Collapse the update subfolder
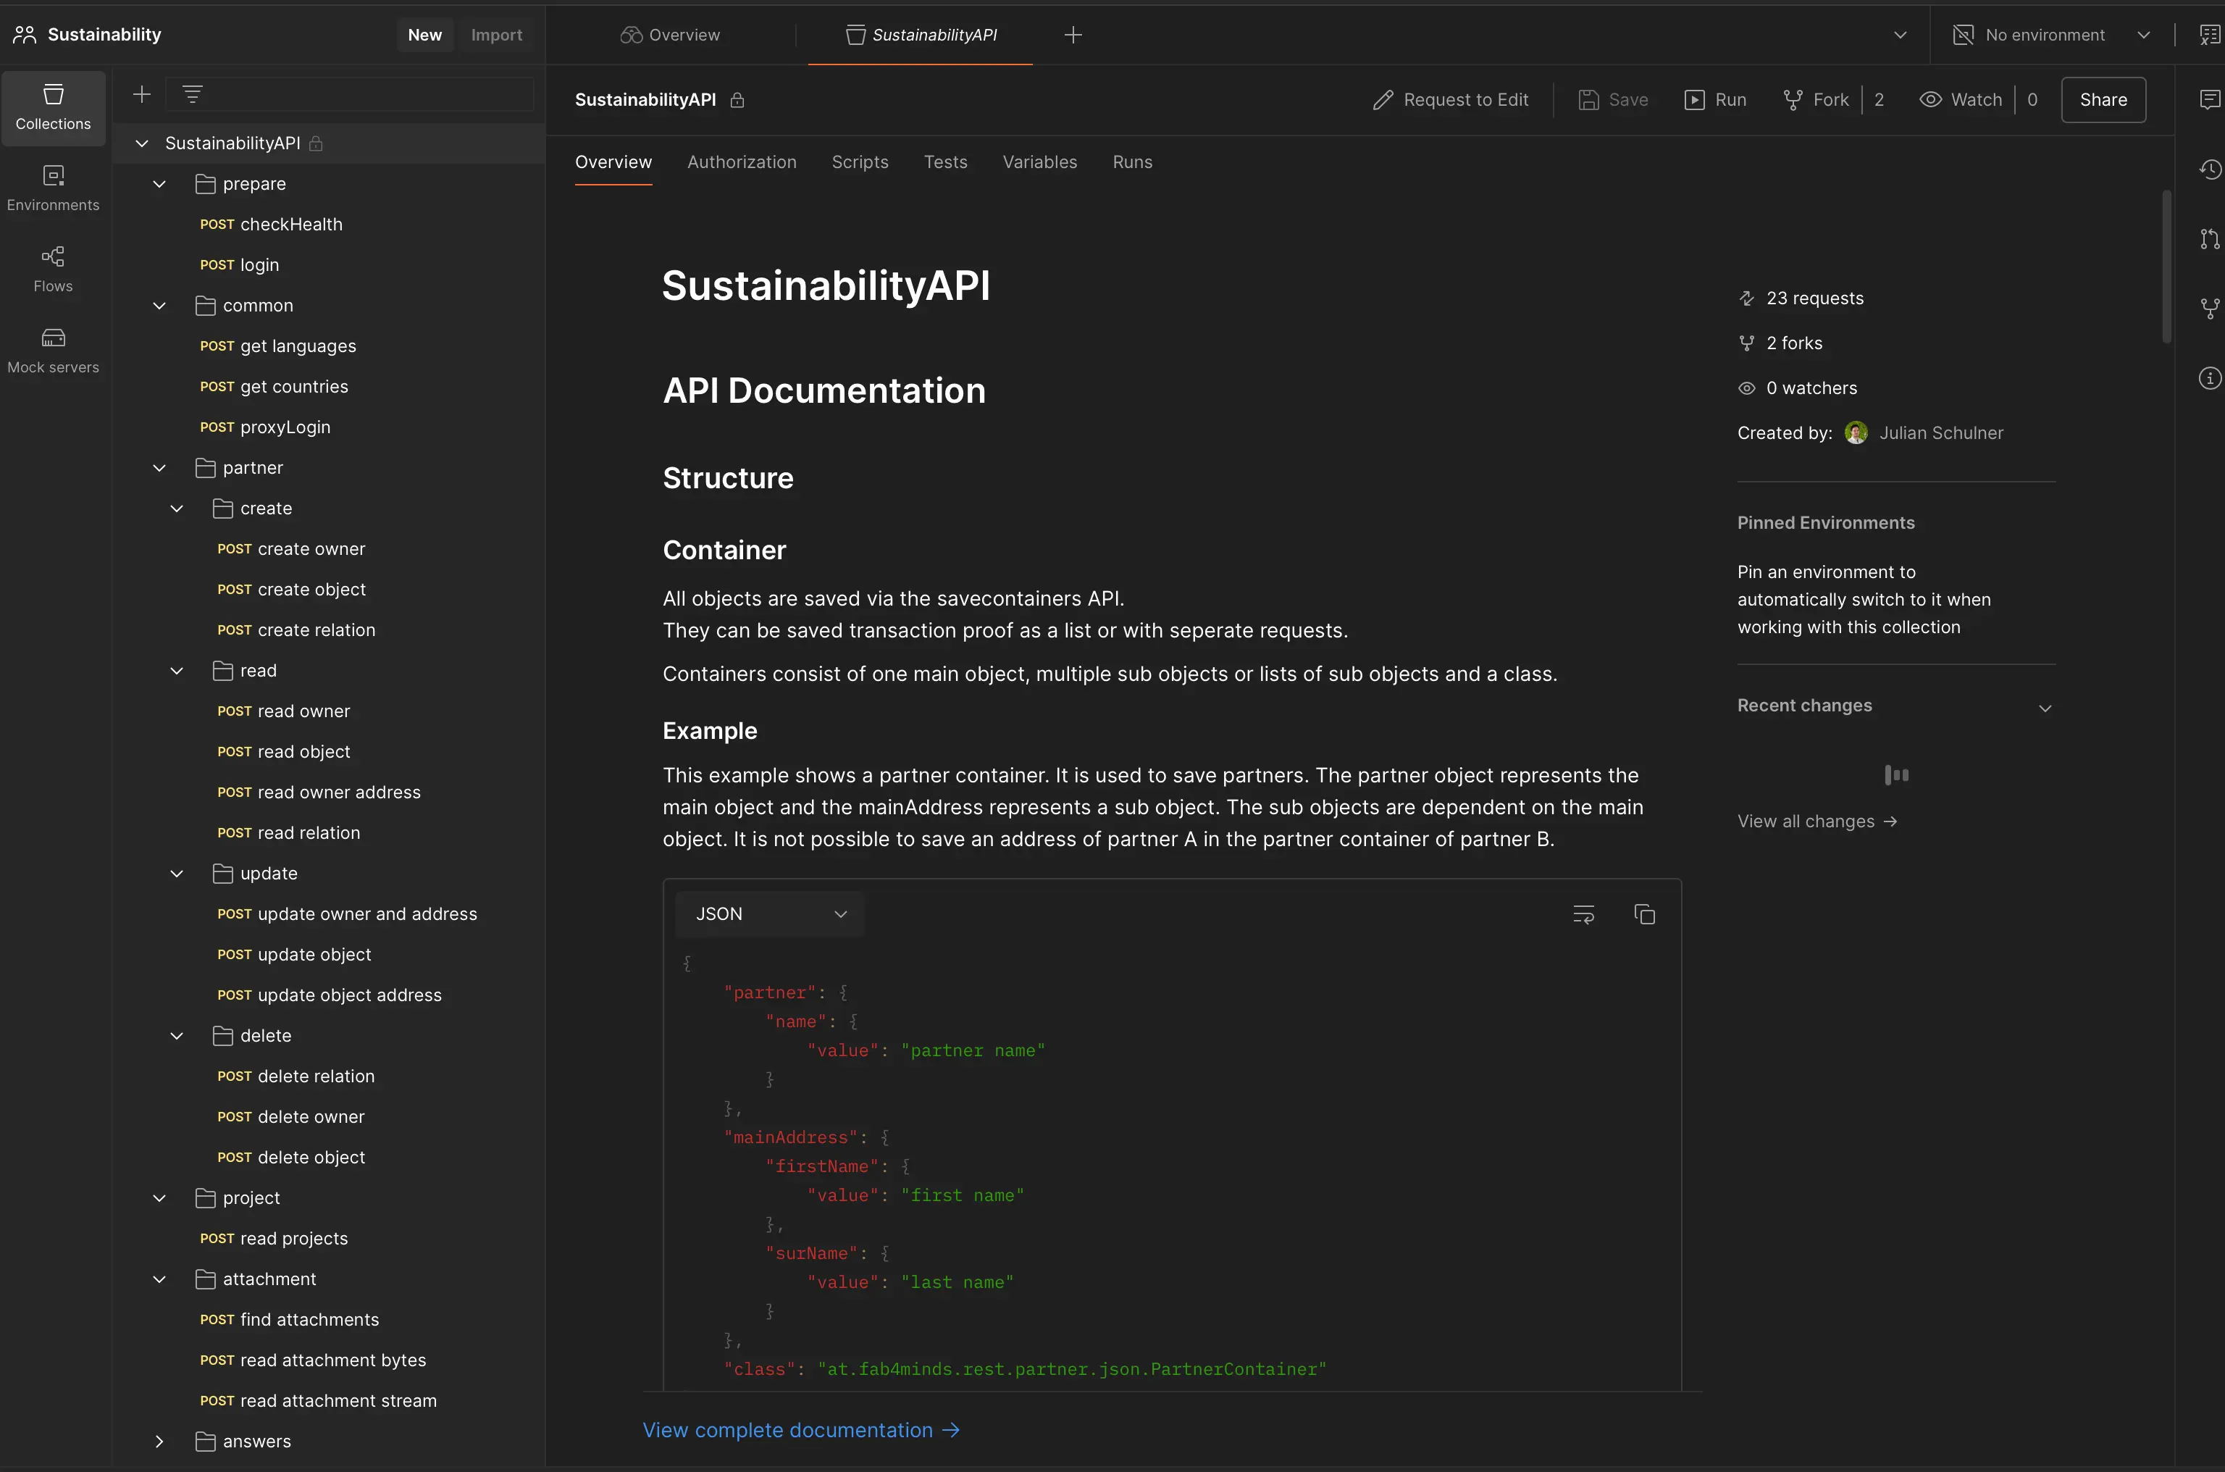Image resolution: width=2225 pixels, height=1472 pixels. coord(177,874)
